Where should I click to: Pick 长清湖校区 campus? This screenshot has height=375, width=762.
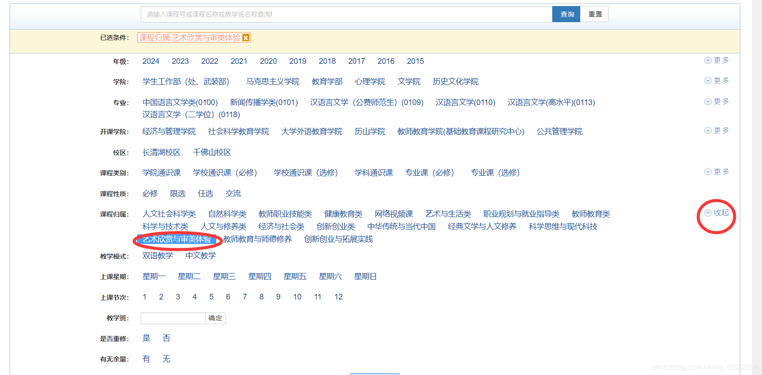[162, 152]
